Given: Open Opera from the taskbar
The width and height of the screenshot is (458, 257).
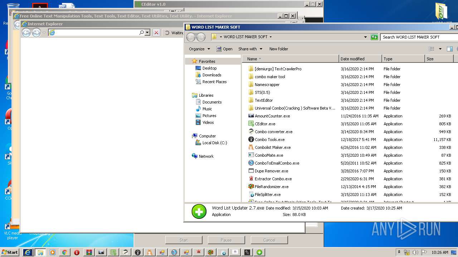Looking at the screenshot, I should [77, 252].
